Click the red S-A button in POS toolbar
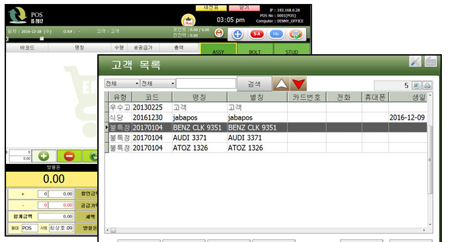The width and height of the screenshot is (463, 242). pos(257,34)
